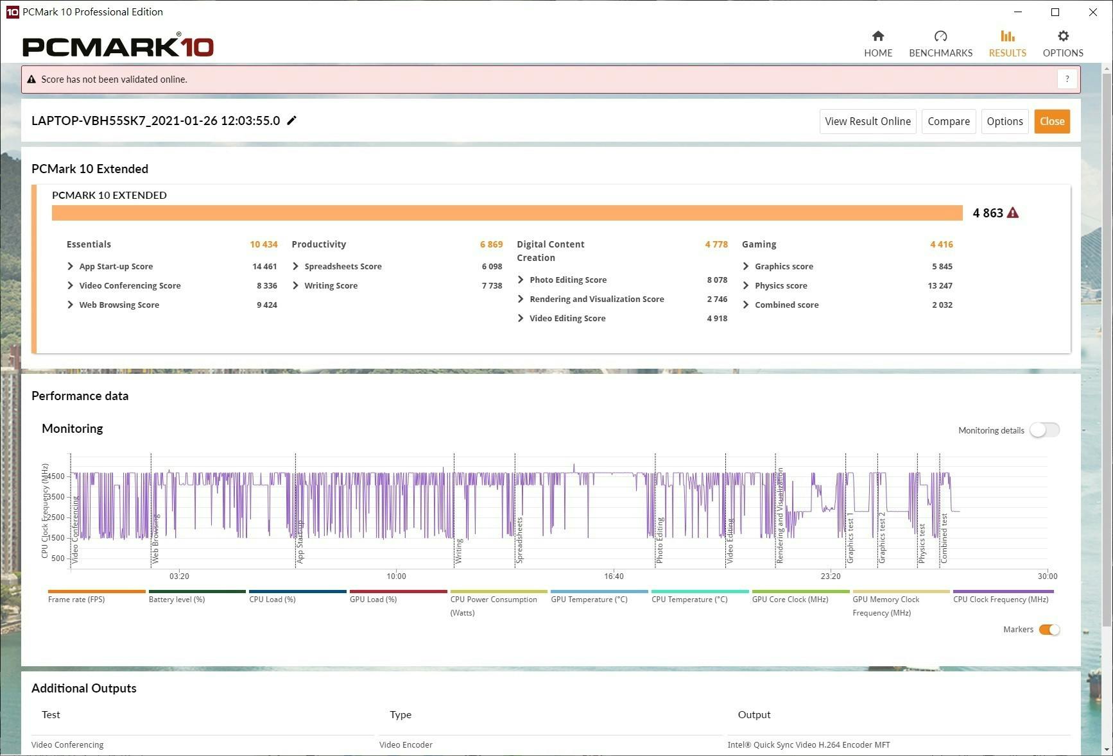This screenshot has height=756, width=1113.
Task: Click the PCMark 10 logo
Action: (x=118, y=46)
